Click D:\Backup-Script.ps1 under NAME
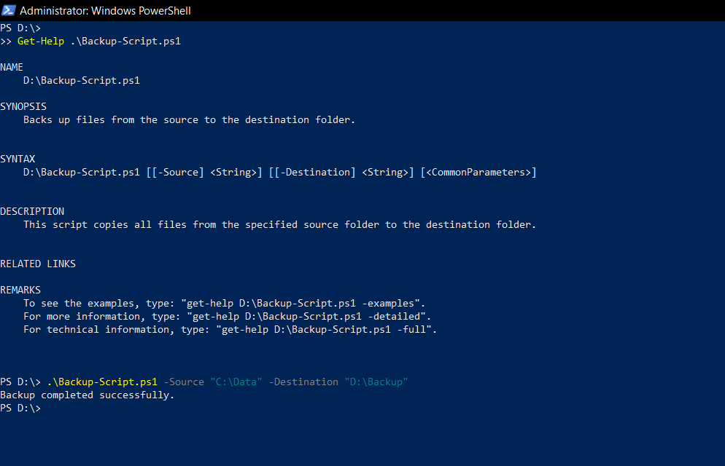 pyautogui.click(x=82, y=80)
